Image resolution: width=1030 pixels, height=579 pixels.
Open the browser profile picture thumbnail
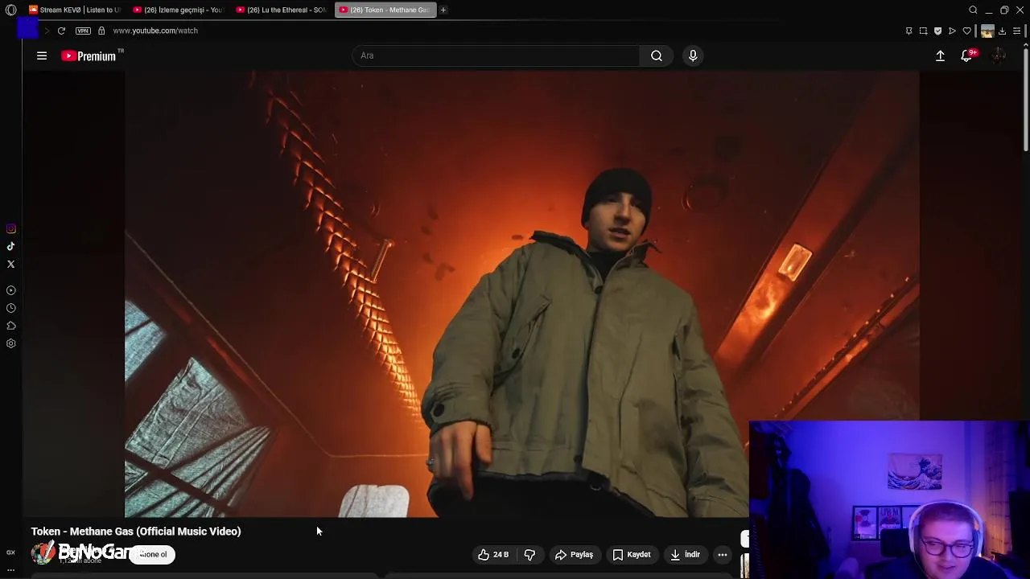tap(987, 31)
